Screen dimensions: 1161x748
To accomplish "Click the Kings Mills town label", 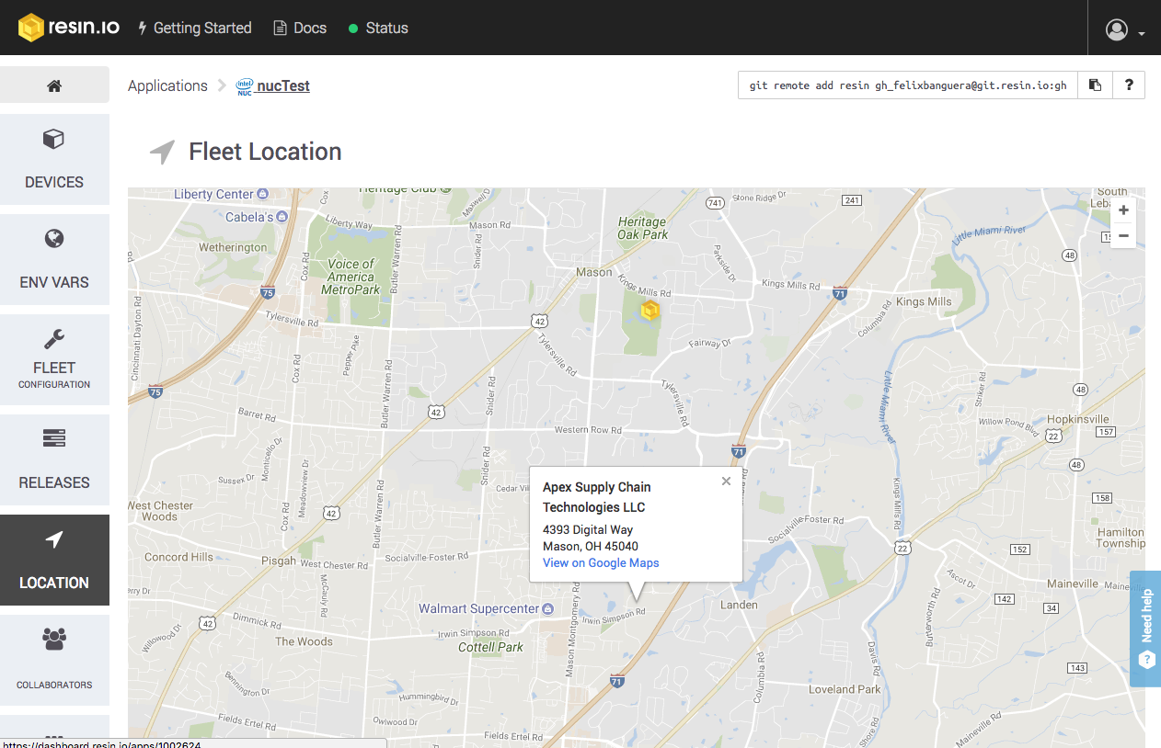I will coord(924,302).
